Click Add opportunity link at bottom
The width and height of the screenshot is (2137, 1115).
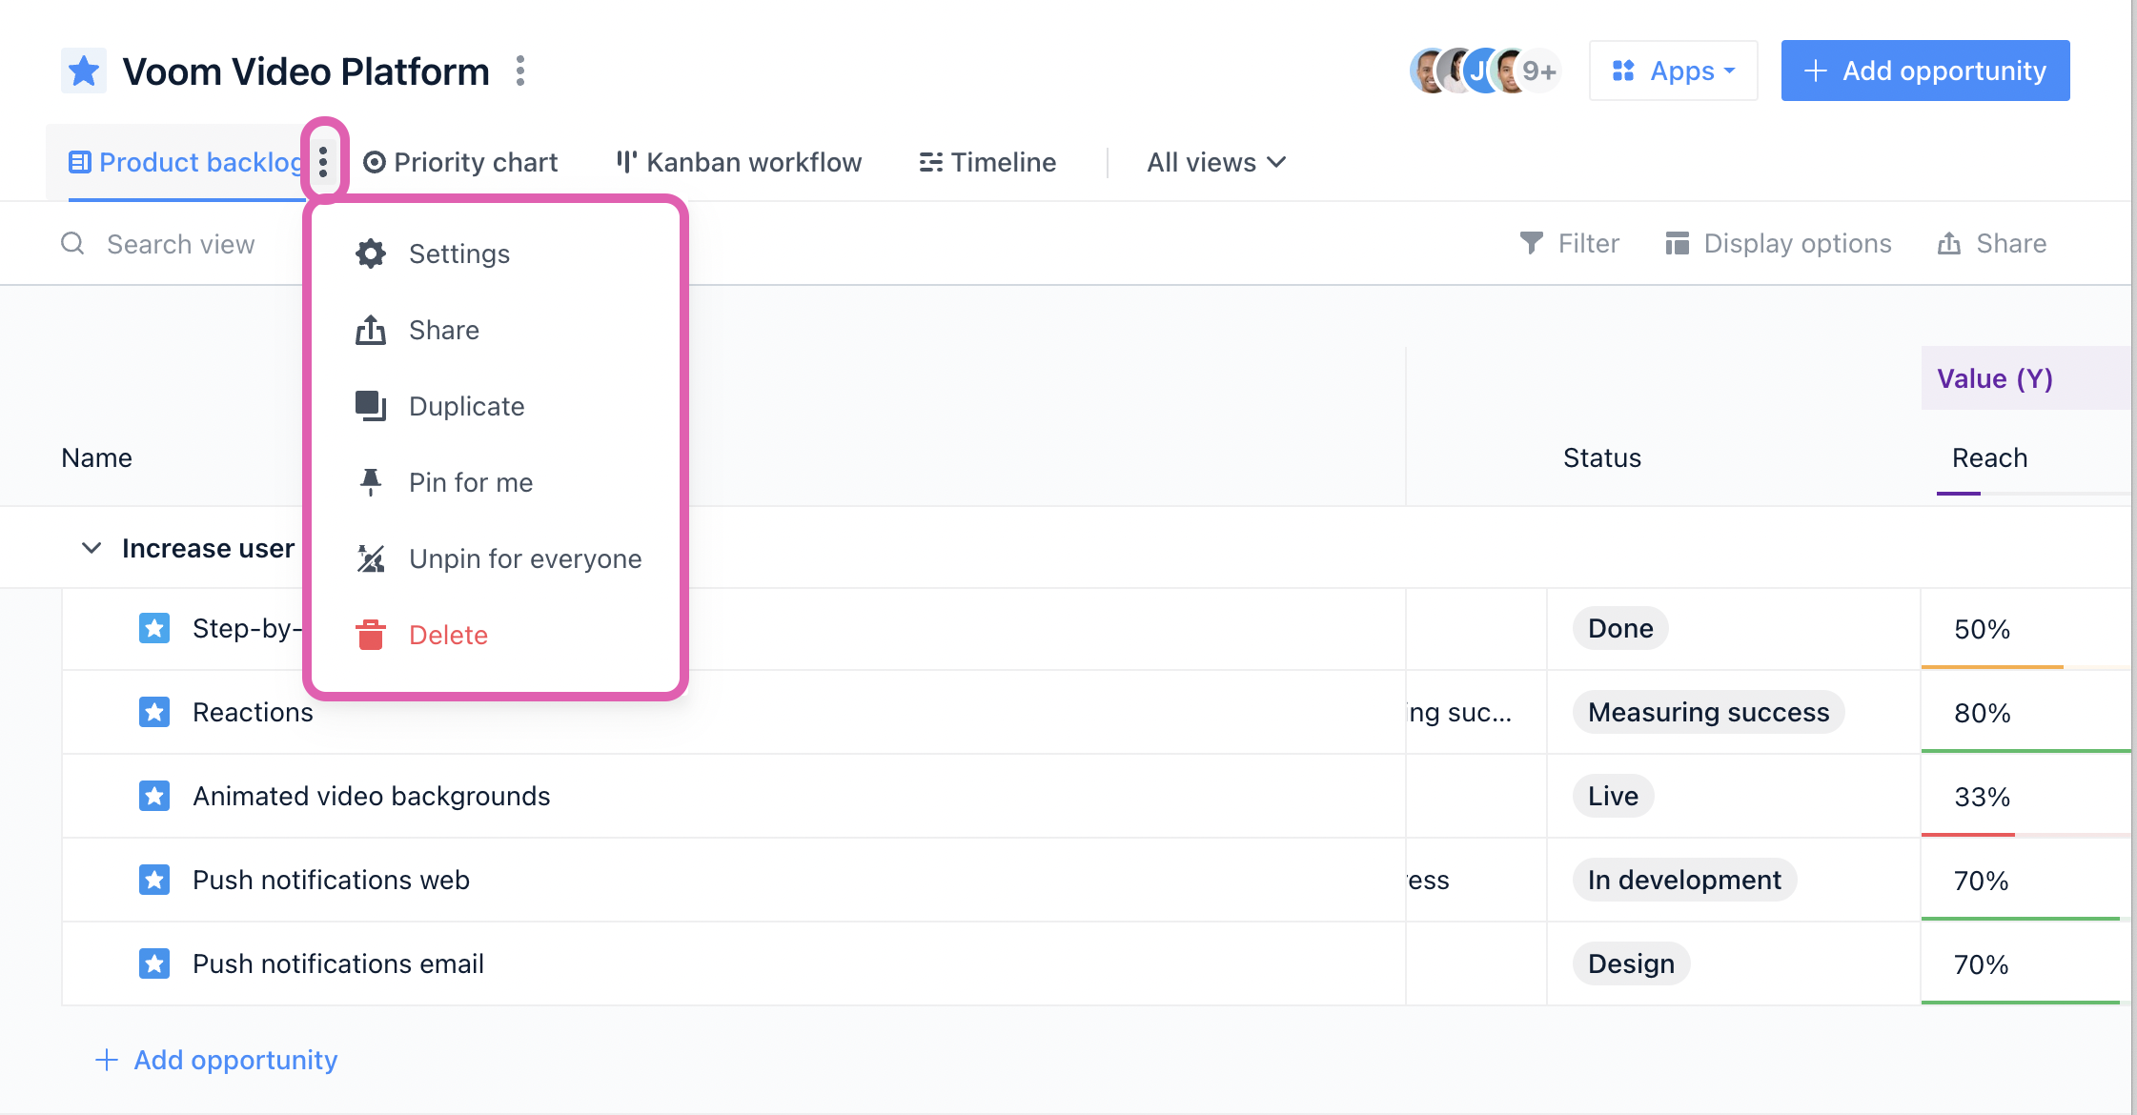coord(216,1060)
